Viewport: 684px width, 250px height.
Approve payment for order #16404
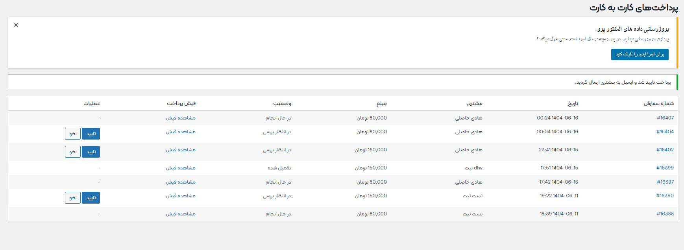(91, 134)
